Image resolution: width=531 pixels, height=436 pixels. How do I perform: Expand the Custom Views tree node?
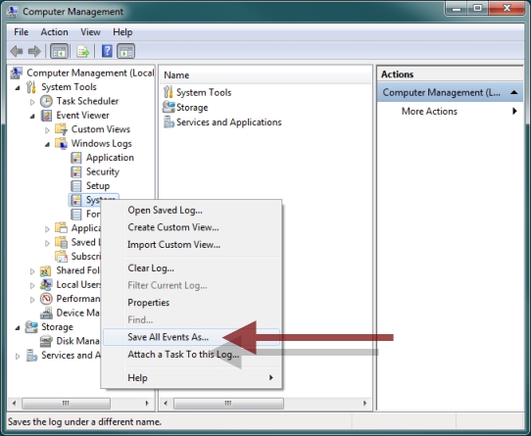tap(47, 129)
